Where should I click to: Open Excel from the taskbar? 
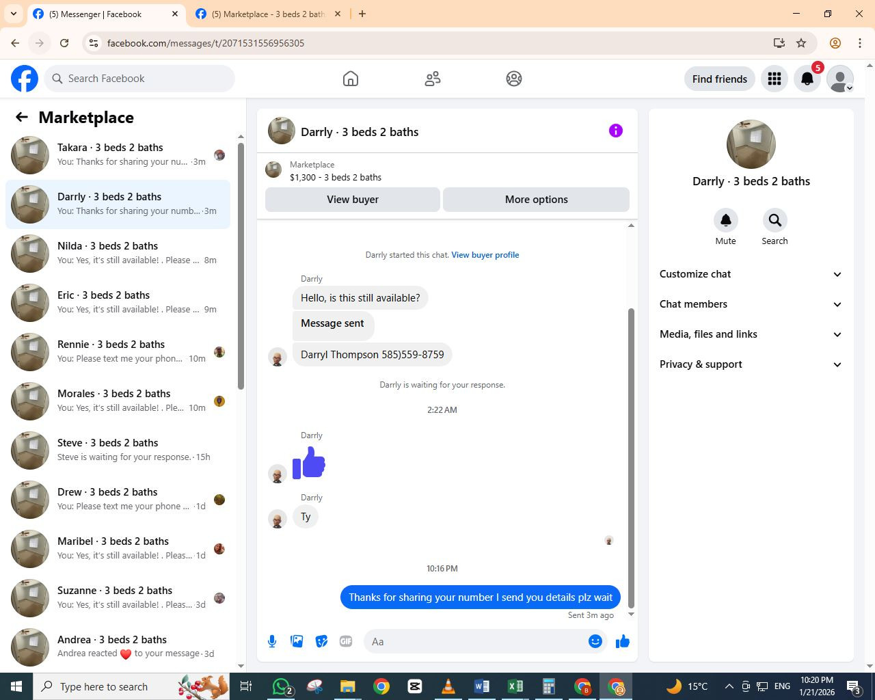(515, 686)
